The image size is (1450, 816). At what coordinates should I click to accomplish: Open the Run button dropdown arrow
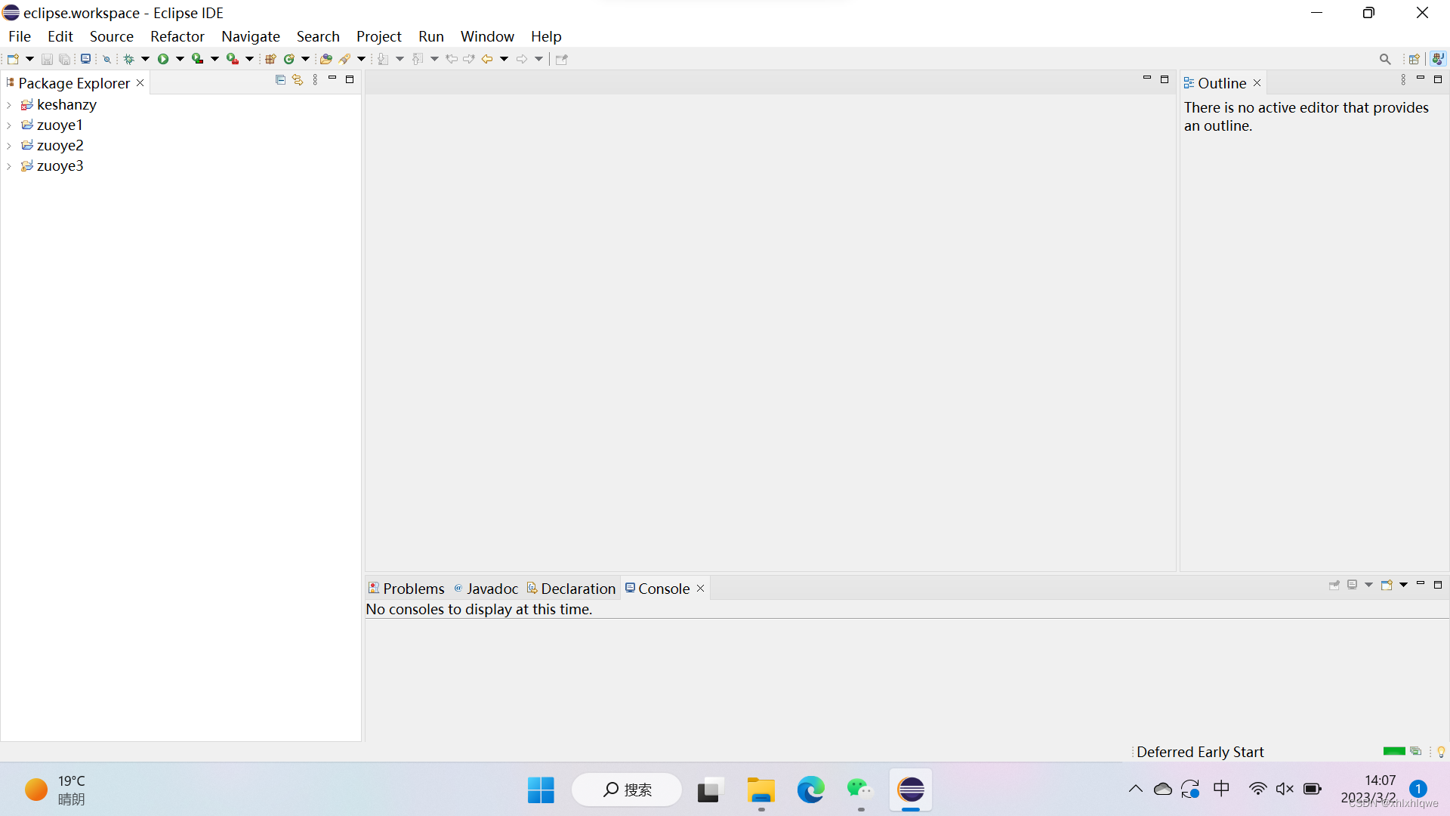click(180, 59)
